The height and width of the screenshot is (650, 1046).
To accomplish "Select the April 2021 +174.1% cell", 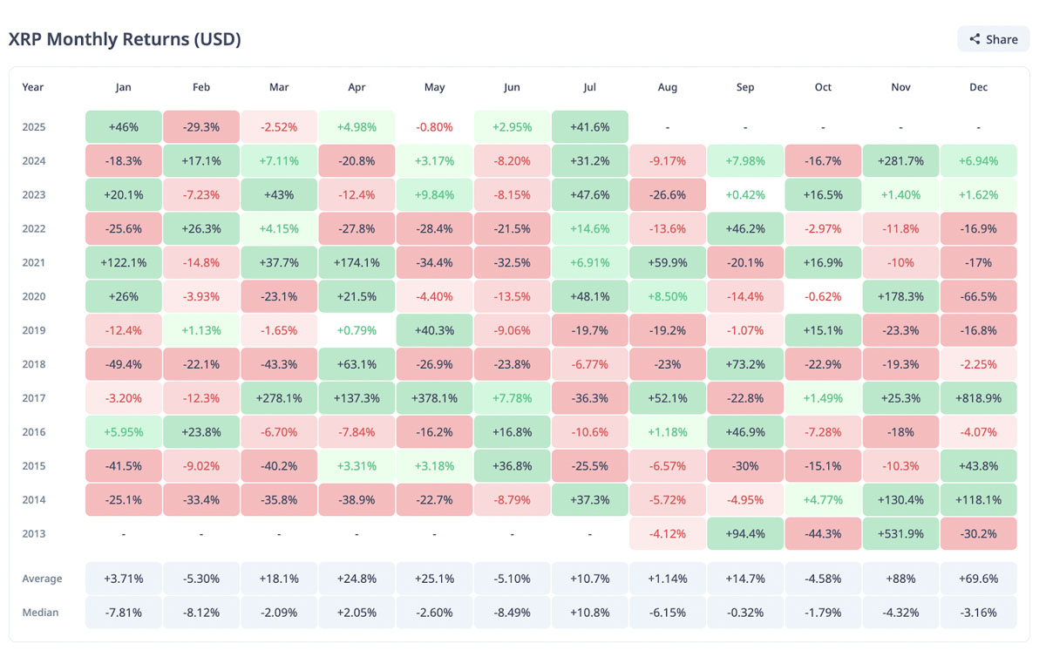I will 357,263.
